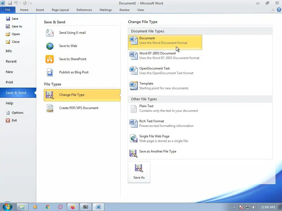282x211 pixels.
Task: Click the Opera icon on the taskbar
Action: 60,207
